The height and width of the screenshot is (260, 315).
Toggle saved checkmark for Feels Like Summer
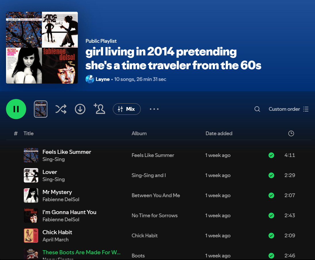click(271, 155)
